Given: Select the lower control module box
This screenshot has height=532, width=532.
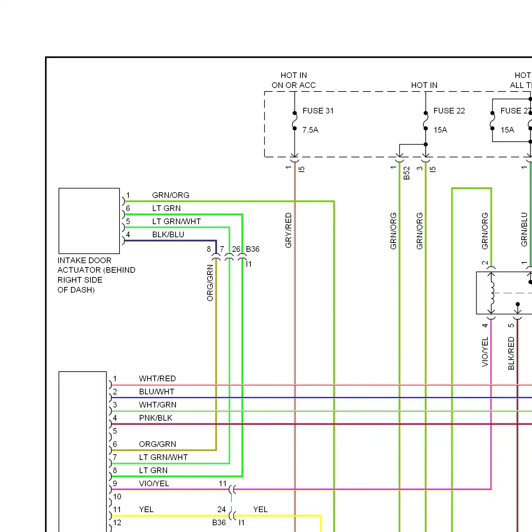Looking at the screenshot, I should coord(83,451).
